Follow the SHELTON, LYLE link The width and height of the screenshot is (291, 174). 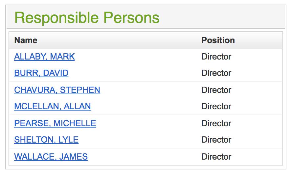46,140
